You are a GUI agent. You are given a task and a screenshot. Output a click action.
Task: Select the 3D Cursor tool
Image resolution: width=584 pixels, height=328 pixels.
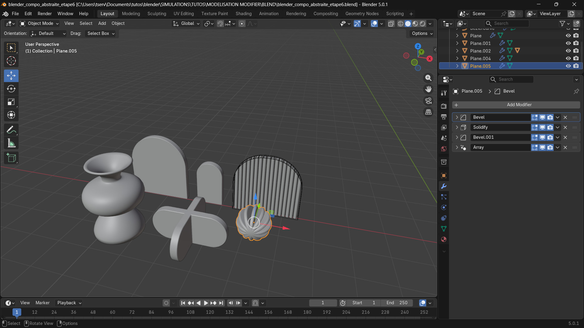pyautogui.click(x=11, y=61)
